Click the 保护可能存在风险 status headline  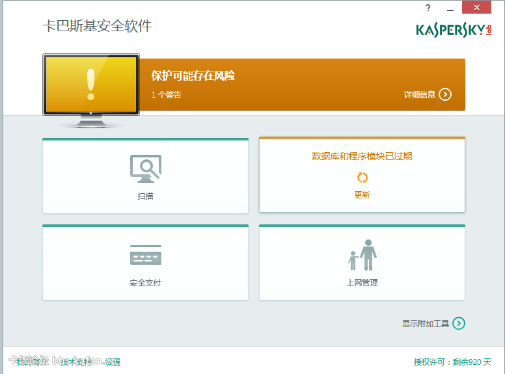pos(193,75)
